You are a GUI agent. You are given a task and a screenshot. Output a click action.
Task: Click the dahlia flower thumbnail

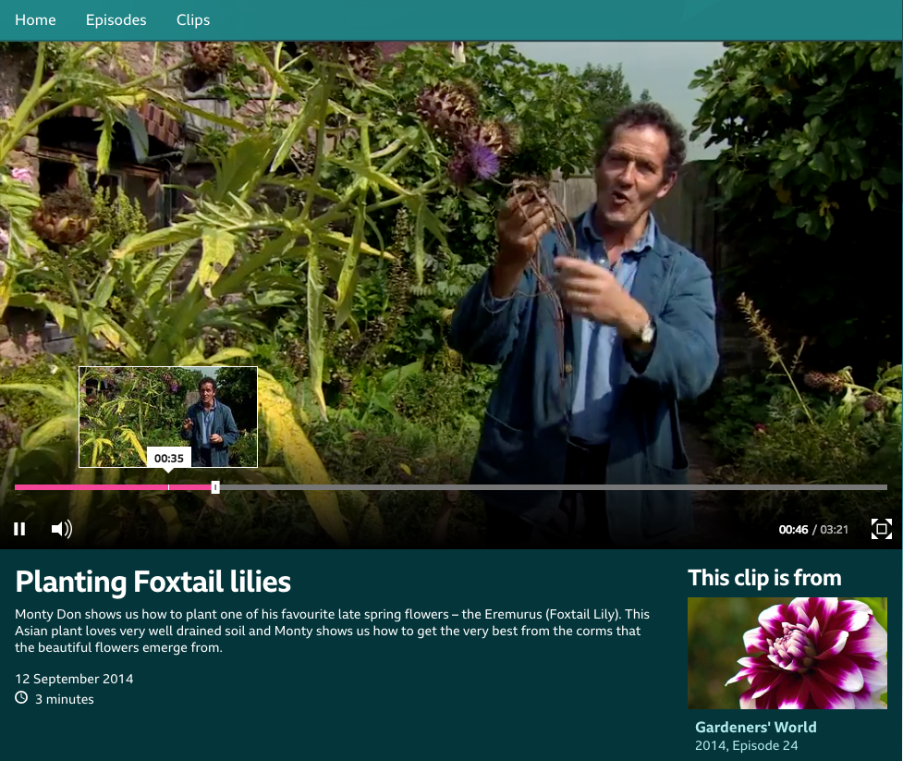point(787,653)
